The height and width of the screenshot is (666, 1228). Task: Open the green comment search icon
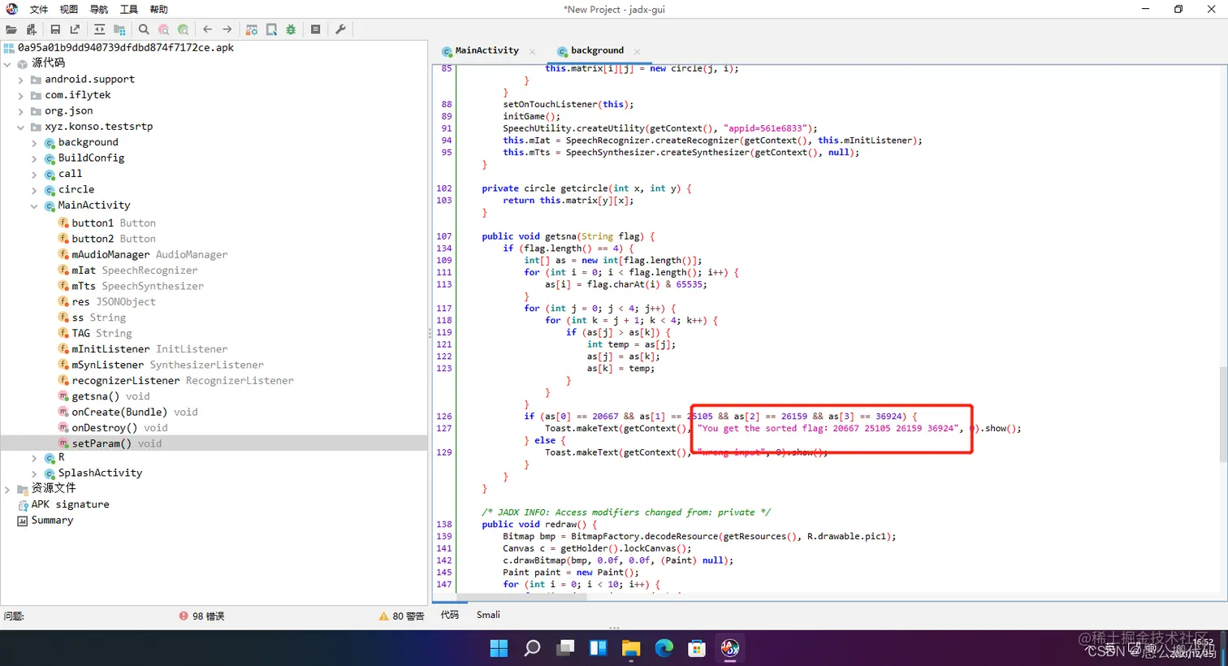(x=184, y=29)
